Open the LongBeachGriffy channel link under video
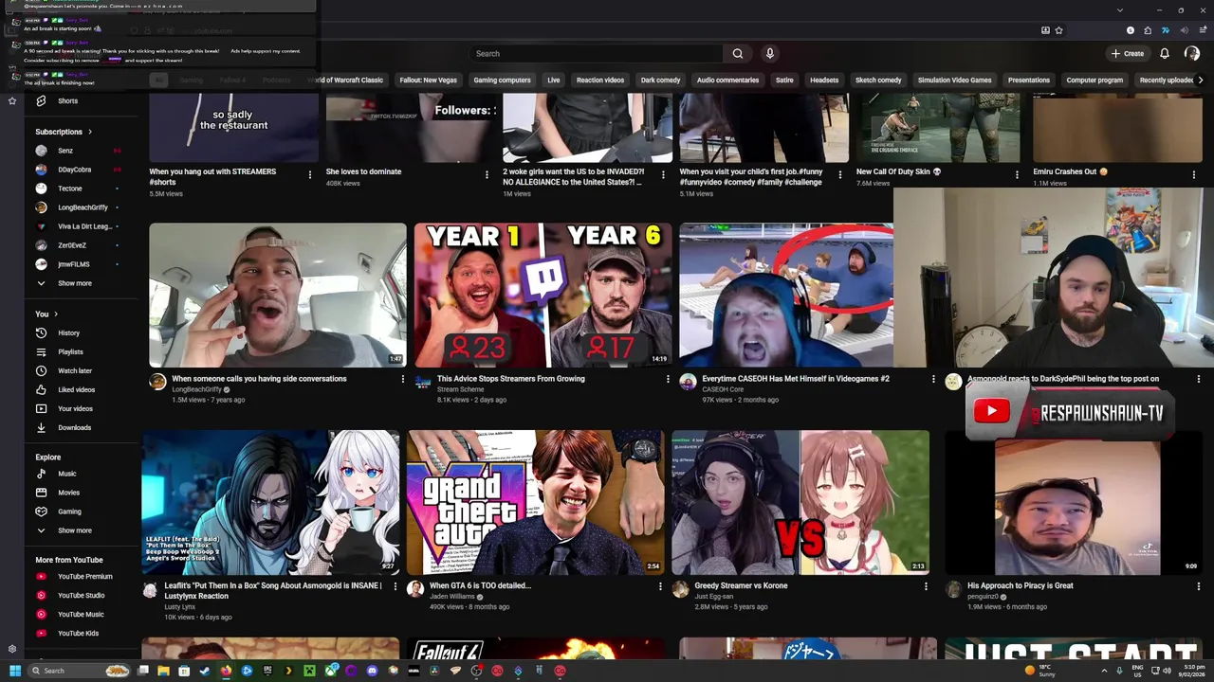The width and height of the screenshot is (1214, 682). pyautogui.click(x=196, y=389)
